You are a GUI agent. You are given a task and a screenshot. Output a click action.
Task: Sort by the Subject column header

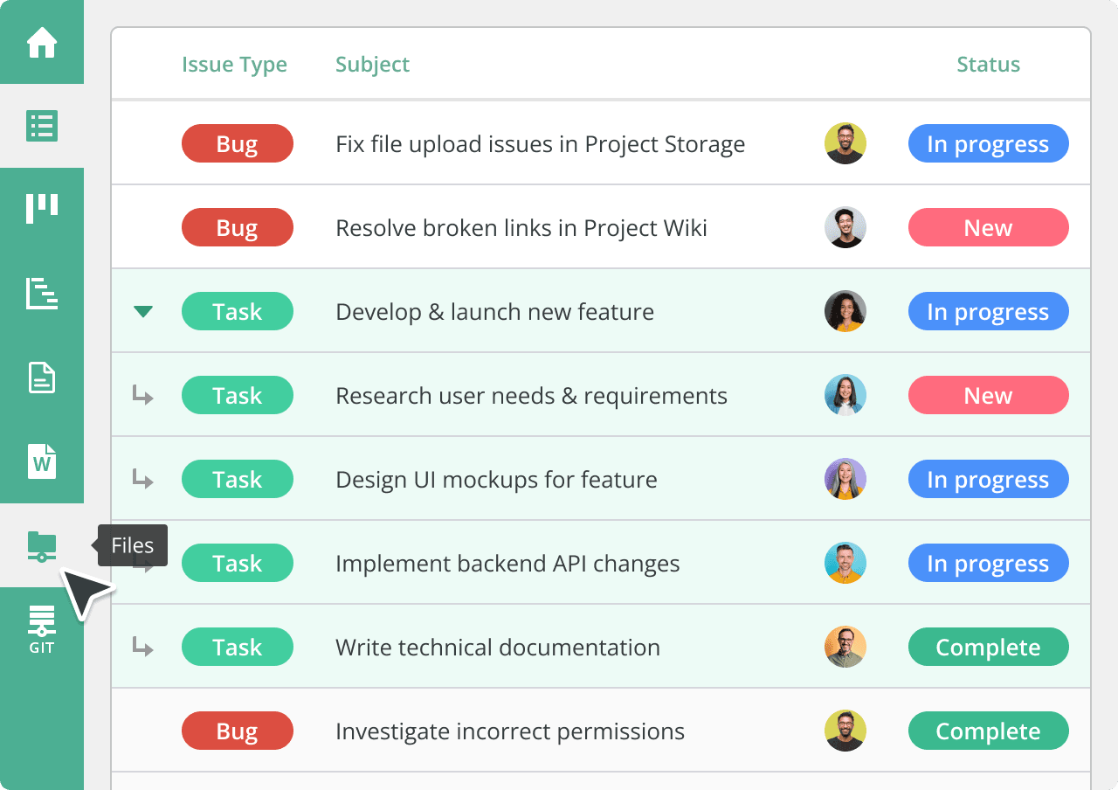372,65
